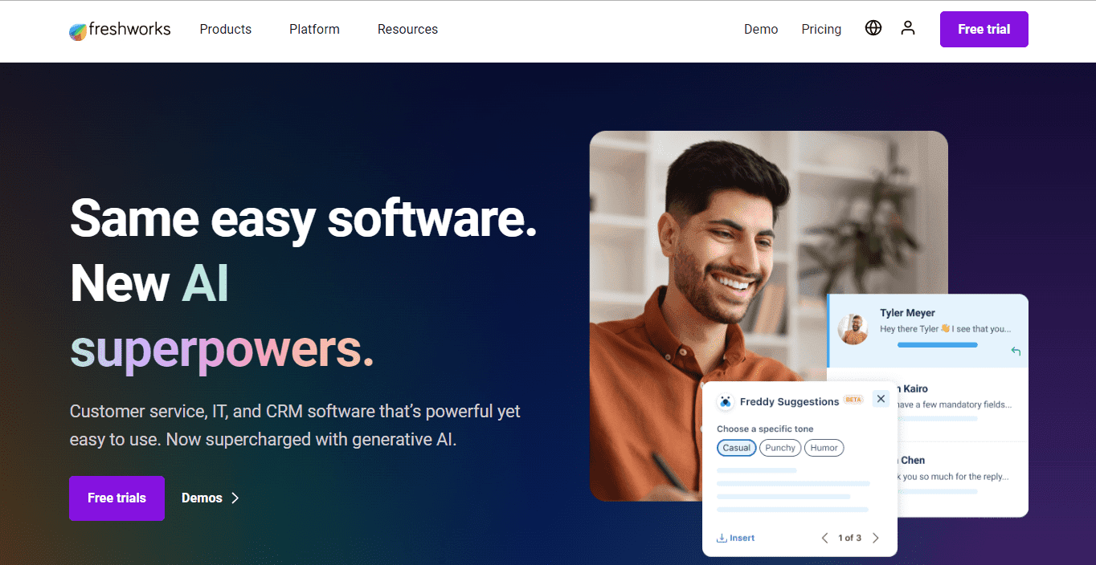Viewport: 1096px width, 565px height.
Task: Select the Punchy tone chip
Action: pos(780,448)
